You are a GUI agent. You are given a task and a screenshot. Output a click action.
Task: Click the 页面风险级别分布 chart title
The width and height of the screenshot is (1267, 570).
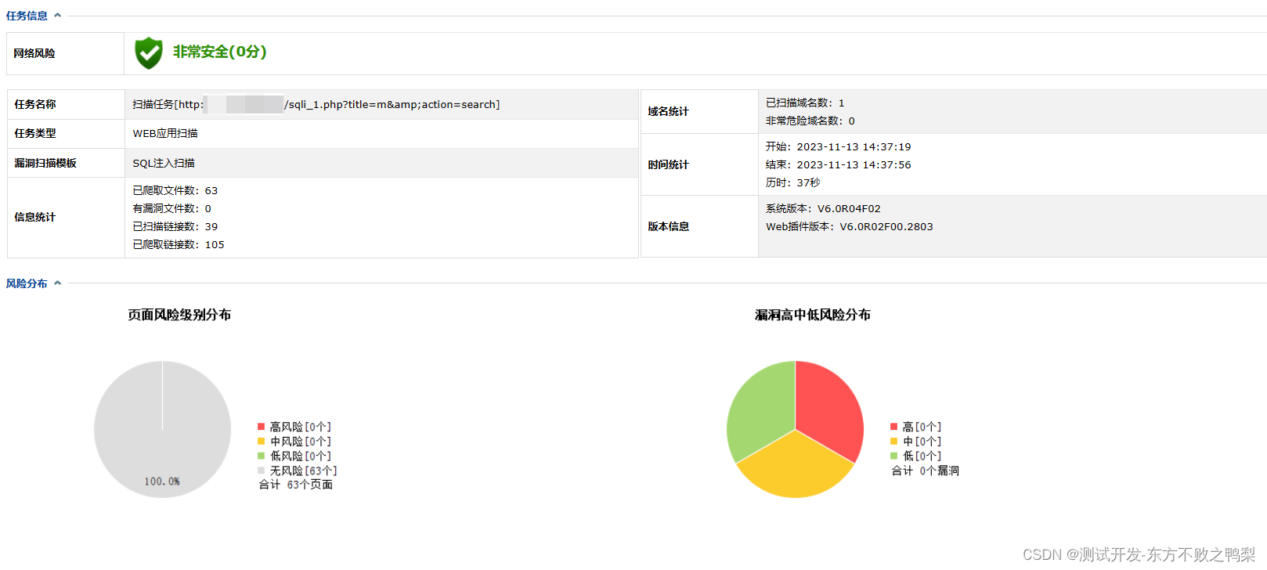[179, 315]
